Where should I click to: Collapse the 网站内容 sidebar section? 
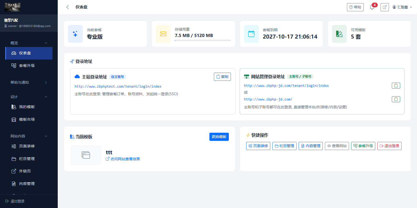(29, 136)
